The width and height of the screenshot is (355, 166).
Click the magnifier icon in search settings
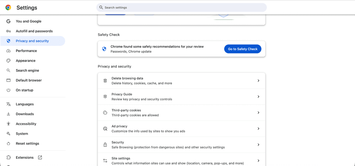101,7
